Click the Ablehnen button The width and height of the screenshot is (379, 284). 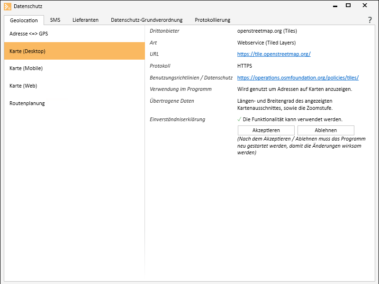coord(326,131)
